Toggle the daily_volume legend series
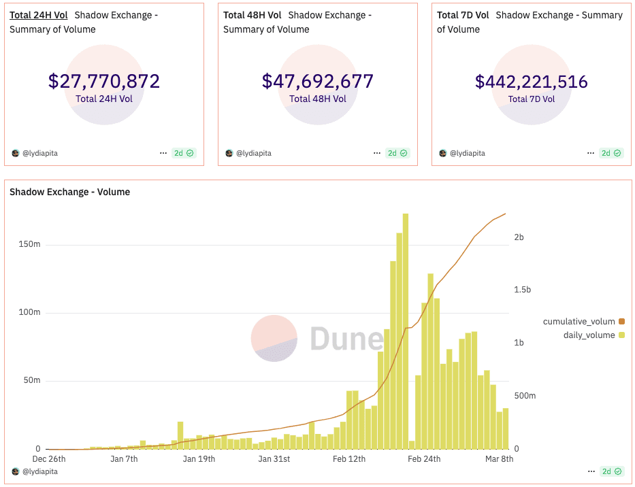This screenshot has height=487, width=635. tap(593, 335)
